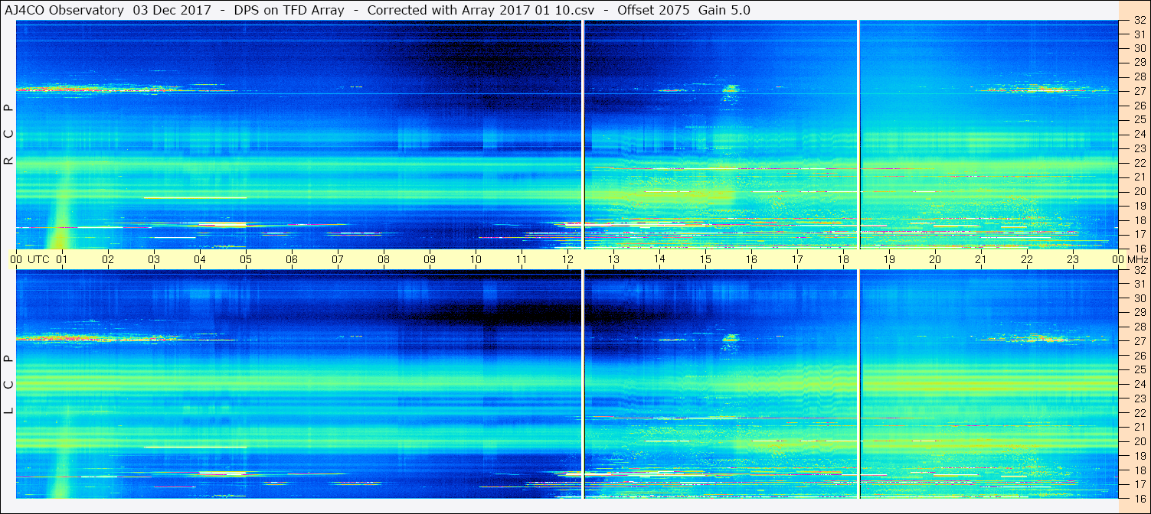Select hour marker 21 on time axis
This screenshot has height=514, width=1151.
pos(981,259)
